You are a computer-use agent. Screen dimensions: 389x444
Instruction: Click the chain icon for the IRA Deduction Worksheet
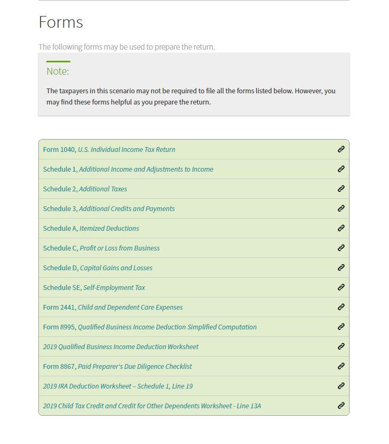341,386
